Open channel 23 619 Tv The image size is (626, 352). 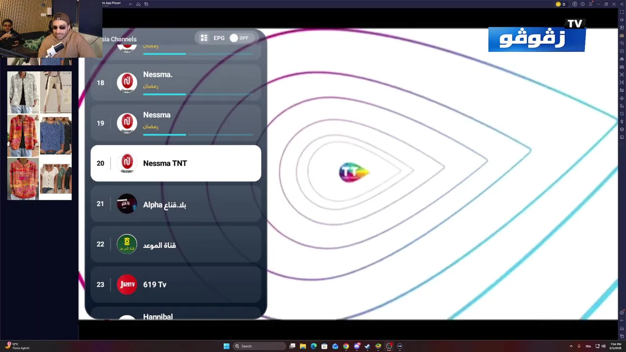tap(176, 285)
